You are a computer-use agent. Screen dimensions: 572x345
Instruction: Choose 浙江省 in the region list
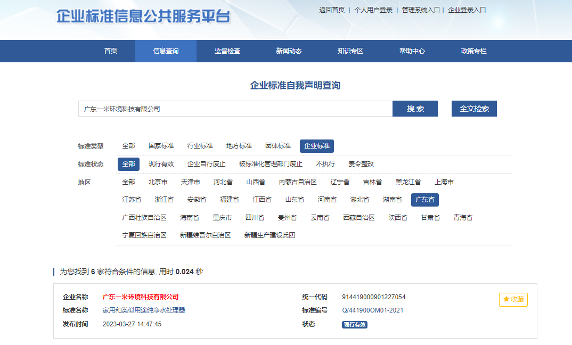pos(164,200)
